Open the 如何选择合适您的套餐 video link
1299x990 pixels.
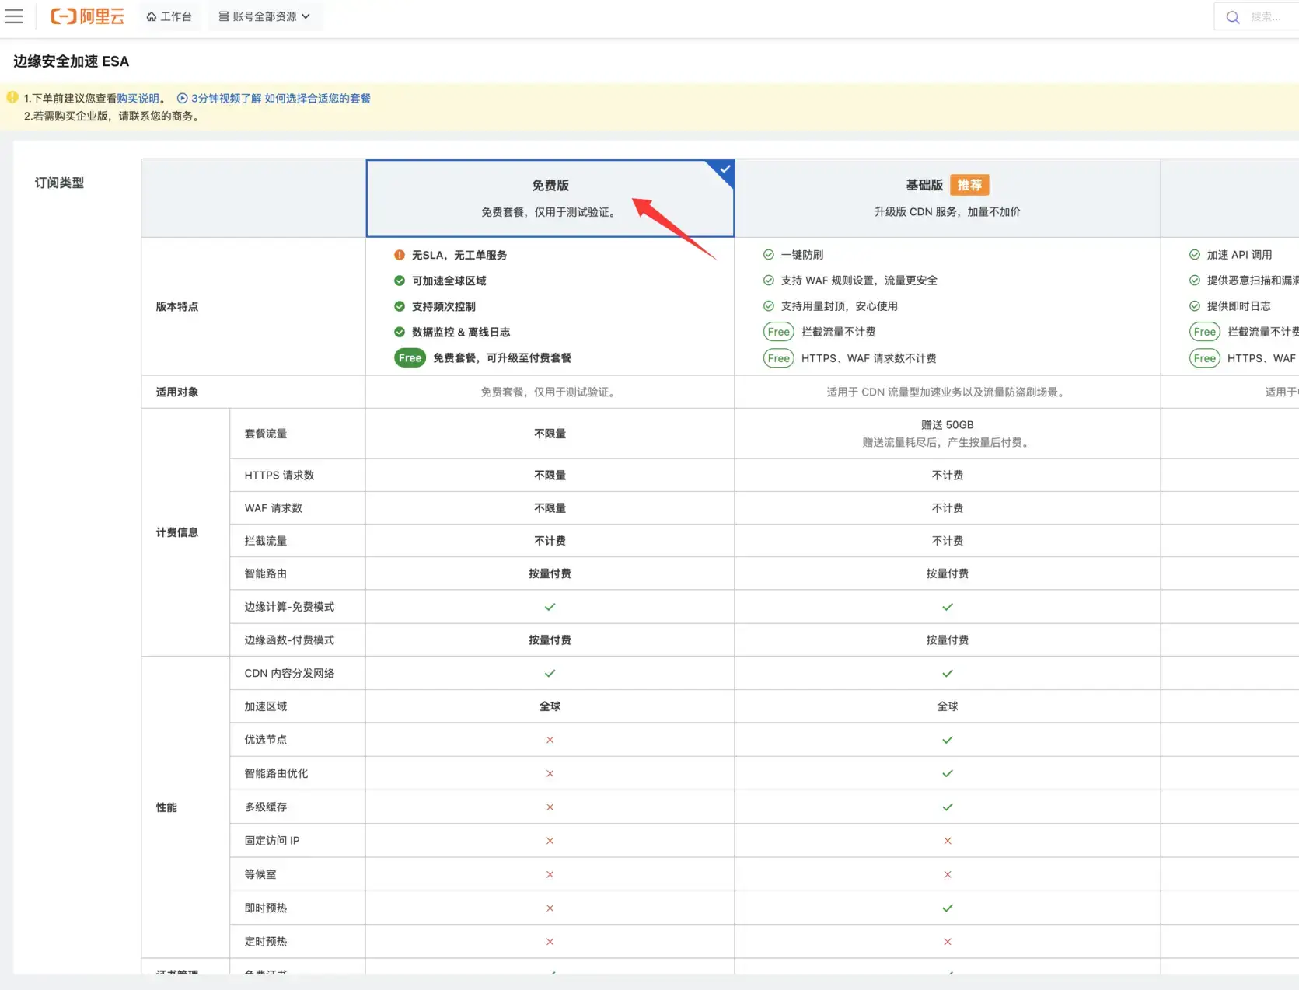[317, 98]
